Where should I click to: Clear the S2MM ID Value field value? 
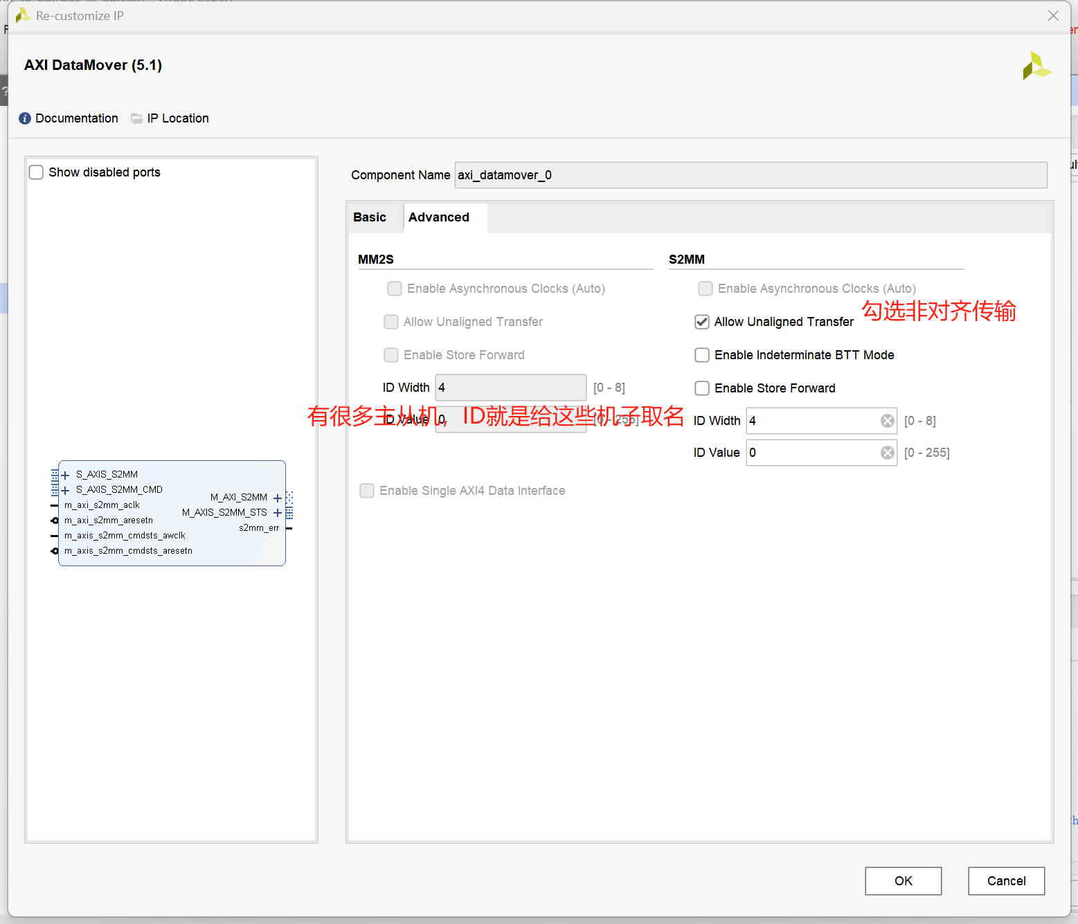coord(887,453)
